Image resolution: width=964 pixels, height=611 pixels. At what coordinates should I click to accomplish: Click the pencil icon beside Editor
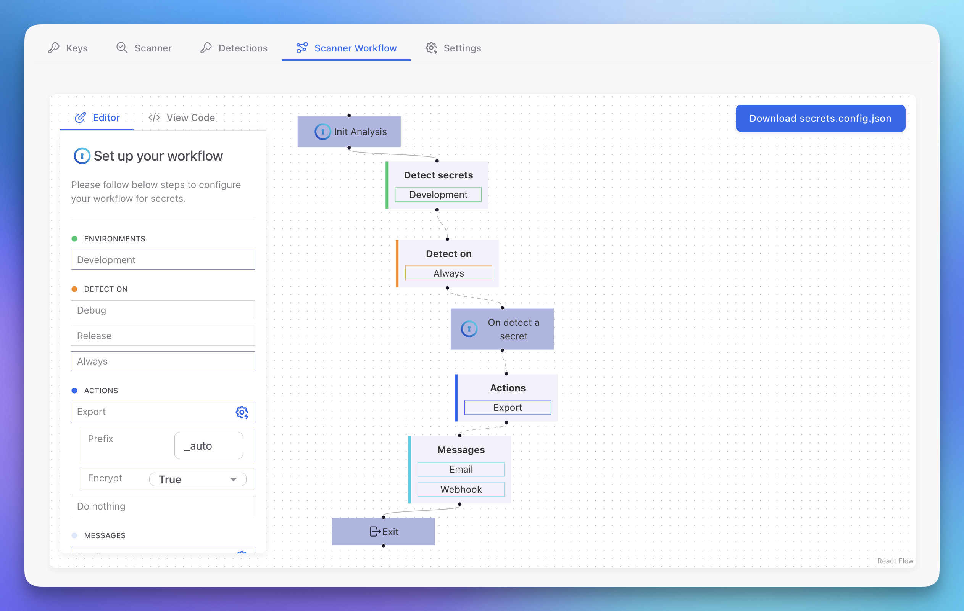click(x=81, y=117)
